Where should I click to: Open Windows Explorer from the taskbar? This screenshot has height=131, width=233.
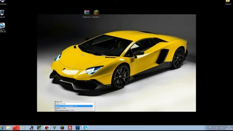tap(8, 128)
